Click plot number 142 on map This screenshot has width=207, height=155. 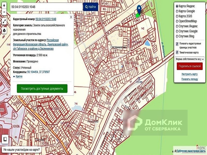coord(143,28)
